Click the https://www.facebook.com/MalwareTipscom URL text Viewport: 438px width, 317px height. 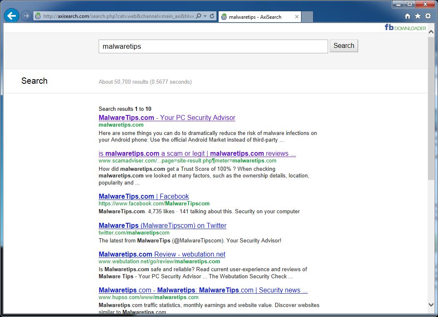154,204
